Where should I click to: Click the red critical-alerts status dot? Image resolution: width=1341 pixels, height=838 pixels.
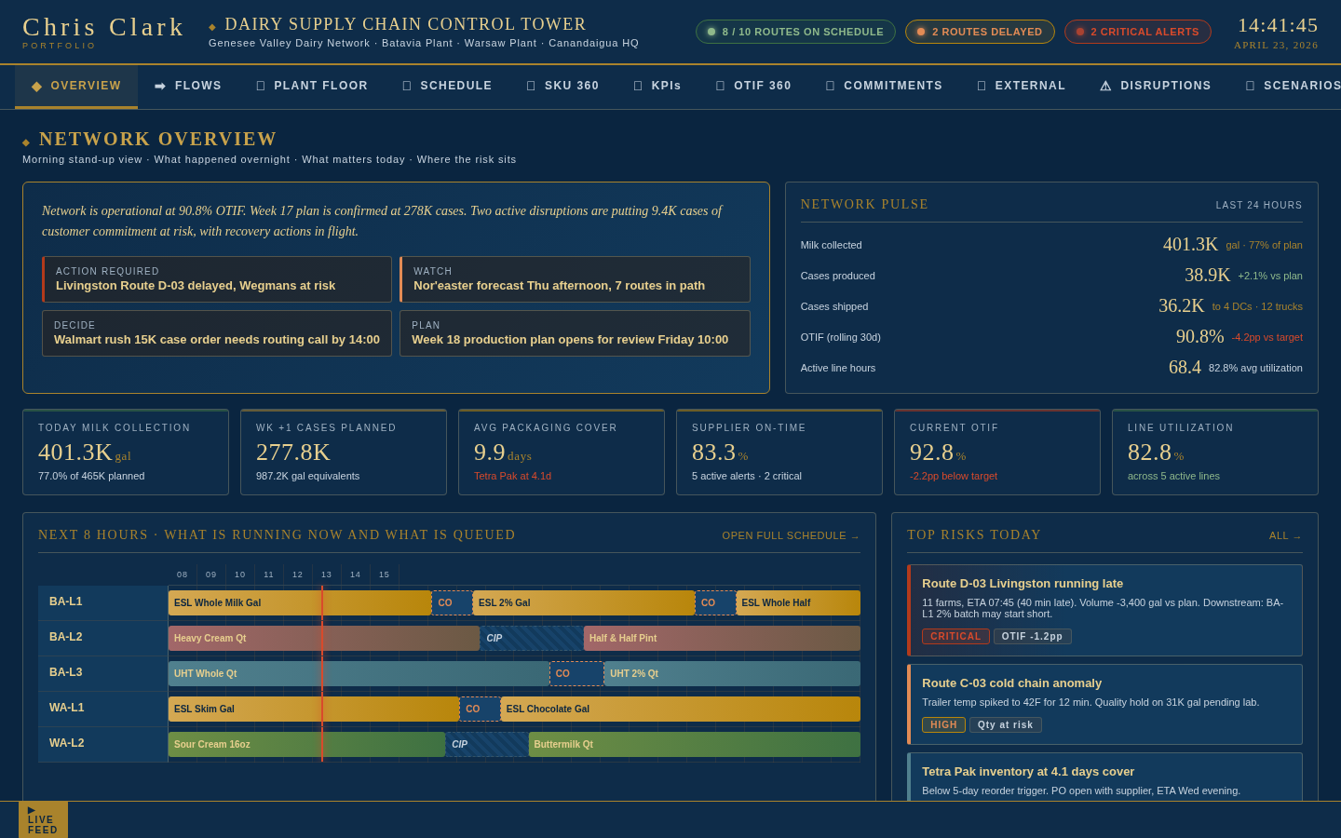[x=1080, y=32]
